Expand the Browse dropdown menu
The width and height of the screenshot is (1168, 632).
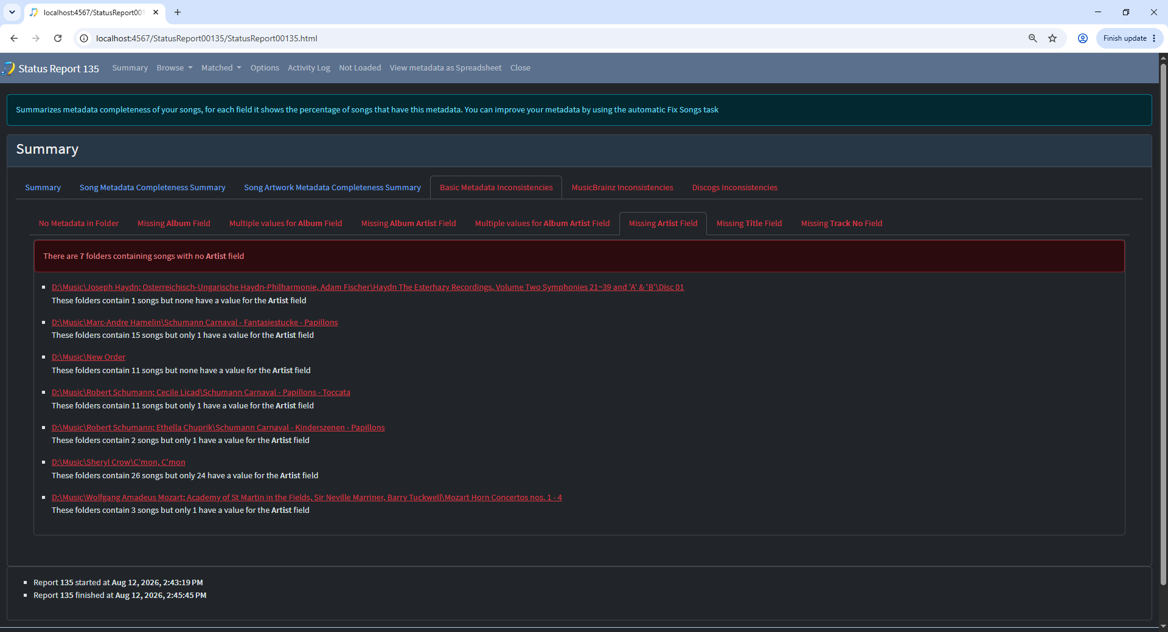coord(175,68)
